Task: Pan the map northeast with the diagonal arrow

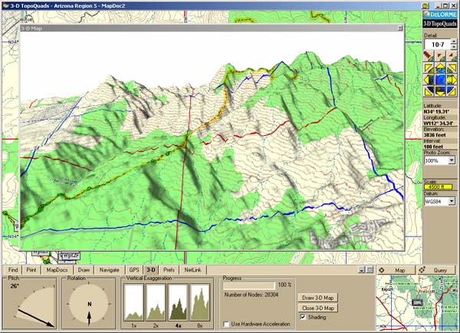Action: point(452,68)
